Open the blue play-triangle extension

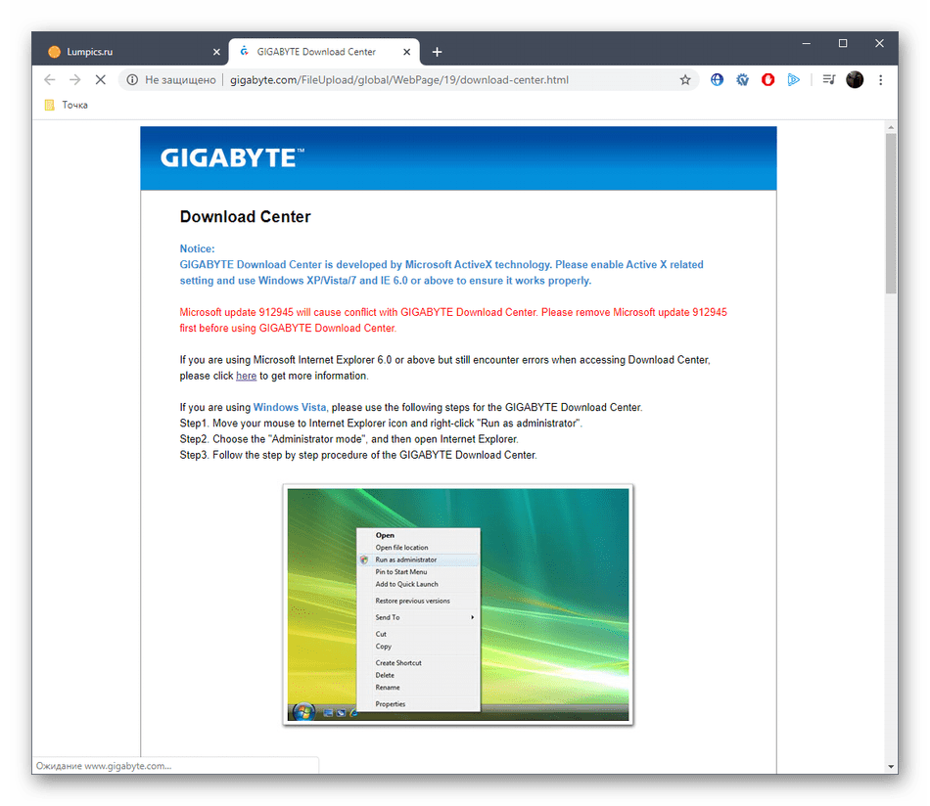(x=794, y=80)
